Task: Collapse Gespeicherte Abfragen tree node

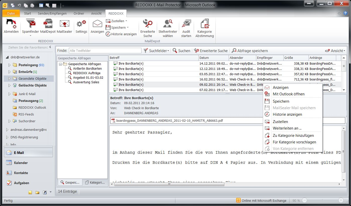Action: (60, 64)
